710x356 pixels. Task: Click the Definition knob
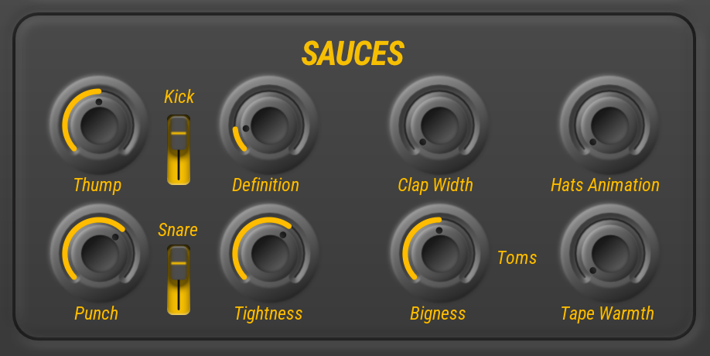269,125
